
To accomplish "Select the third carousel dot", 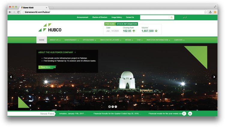I will [x=116, y=107].
